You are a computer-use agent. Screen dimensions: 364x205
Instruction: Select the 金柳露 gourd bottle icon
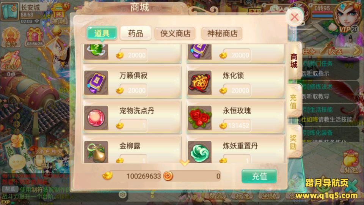click(96, 152)
